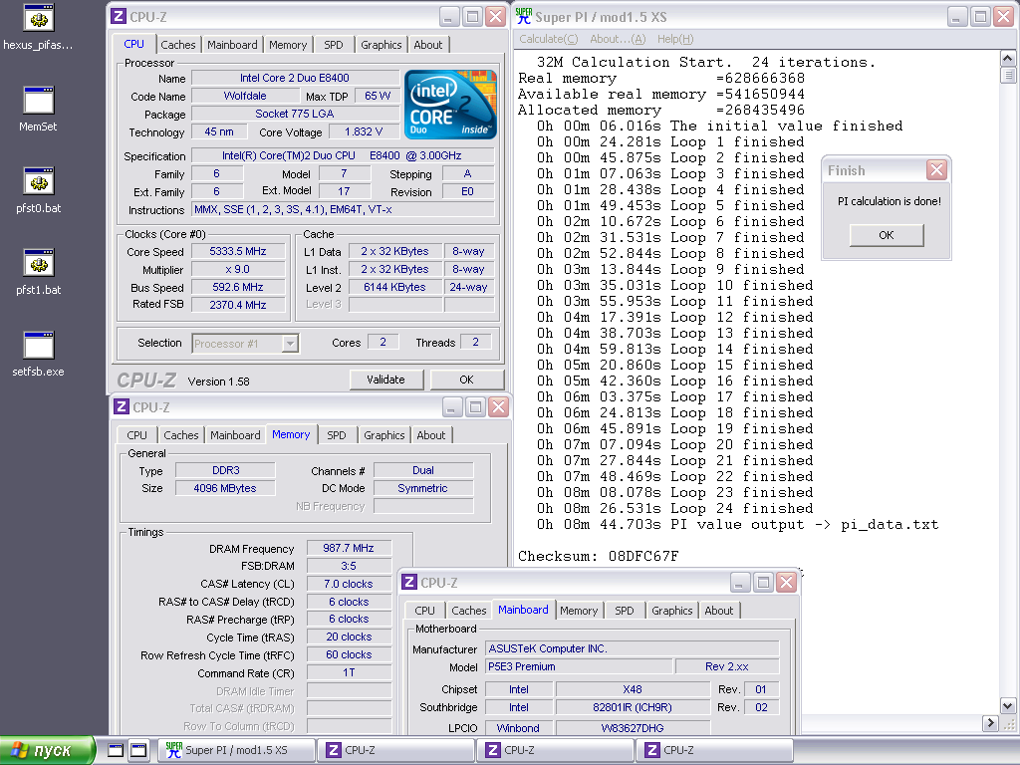The width and height of the screenshot is (1020, 765).
Task: Click the Intel Core 2 Duo logo
Action: (450, 104)
